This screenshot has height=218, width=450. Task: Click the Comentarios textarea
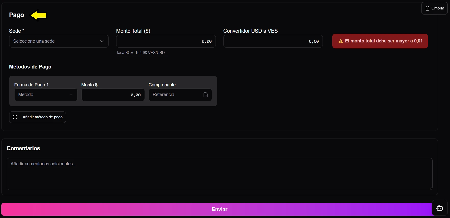point(219,174)
